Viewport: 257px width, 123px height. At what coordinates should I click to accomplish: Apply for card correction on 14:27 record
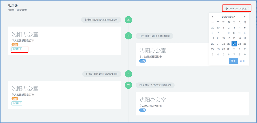point(17,103)
